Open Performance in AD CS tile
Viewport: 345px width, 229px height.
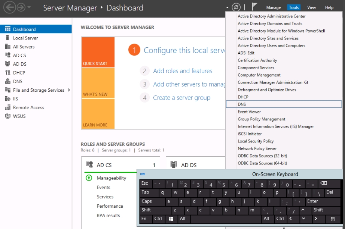(110, 206)
